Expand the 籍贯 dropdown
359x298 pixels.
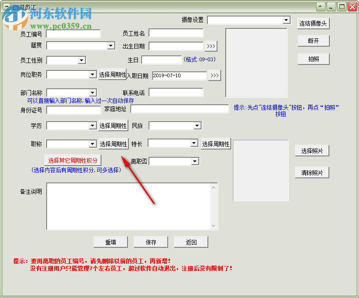[x=111, y=46]
